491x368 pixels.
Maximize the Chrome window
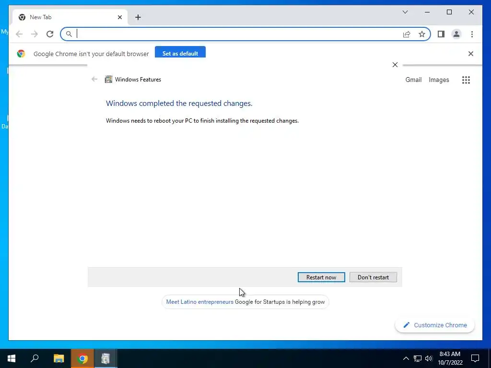pyautogui.click(x=449, y=12)
